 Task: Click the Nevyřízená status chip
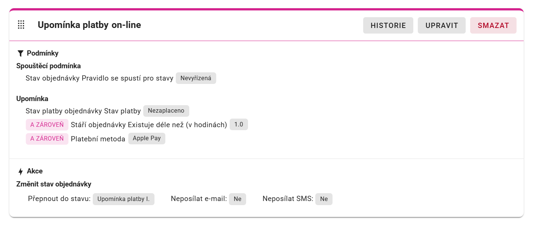[x=196, y=78]
